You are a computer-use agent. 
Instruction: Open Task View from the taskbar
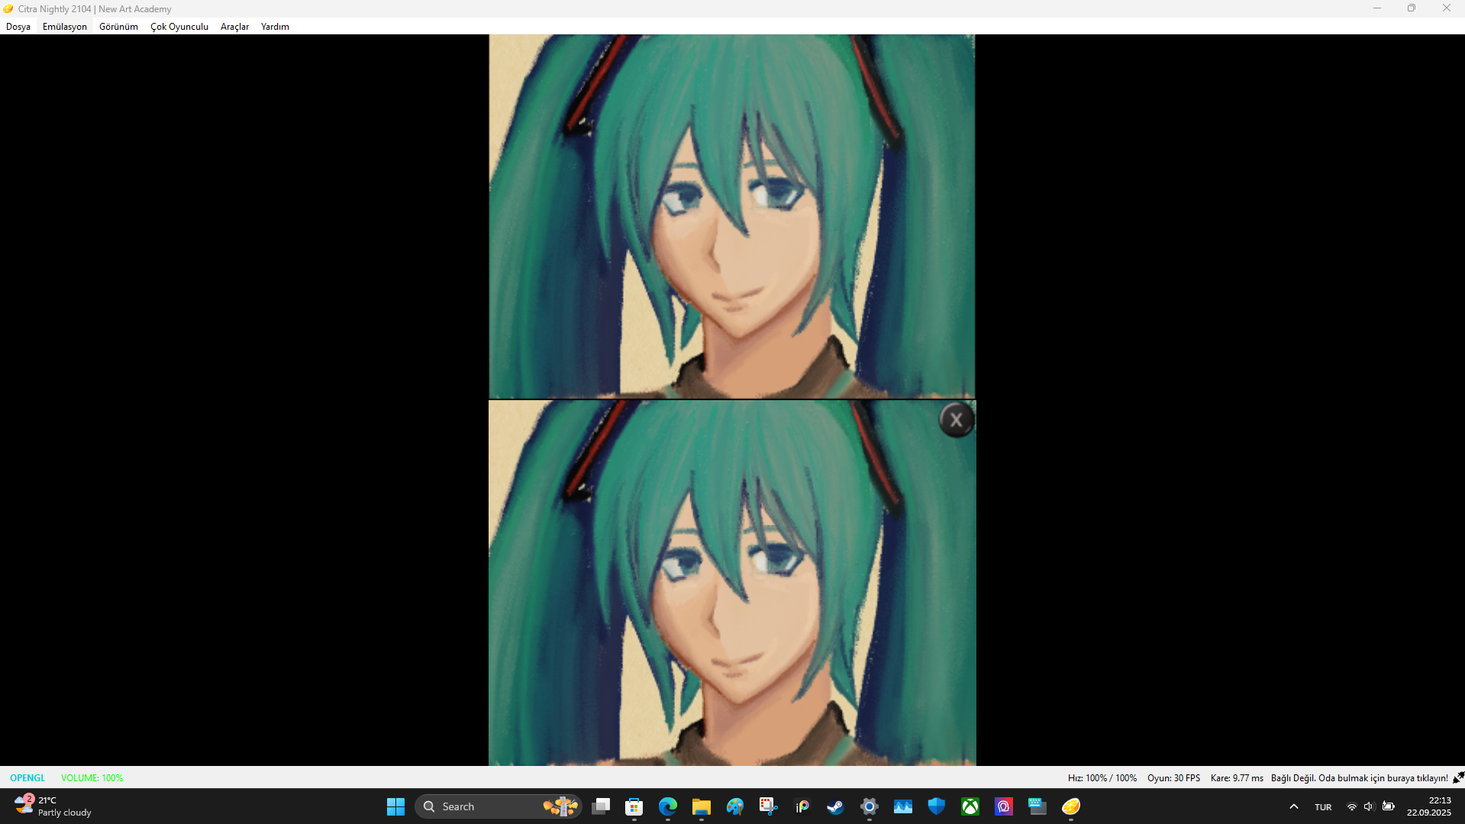pyautogui.click(x=601, y=806)
